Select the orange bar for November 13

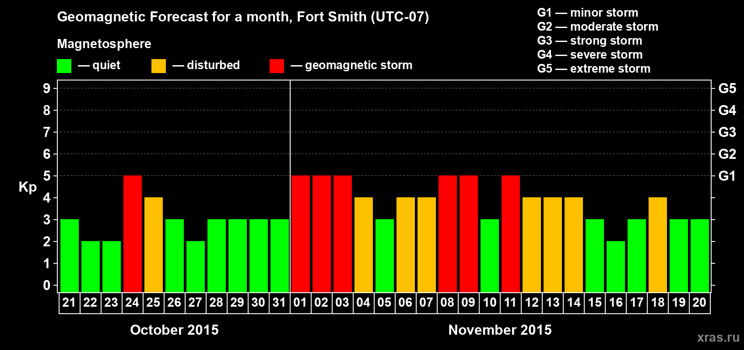point(553,245)
